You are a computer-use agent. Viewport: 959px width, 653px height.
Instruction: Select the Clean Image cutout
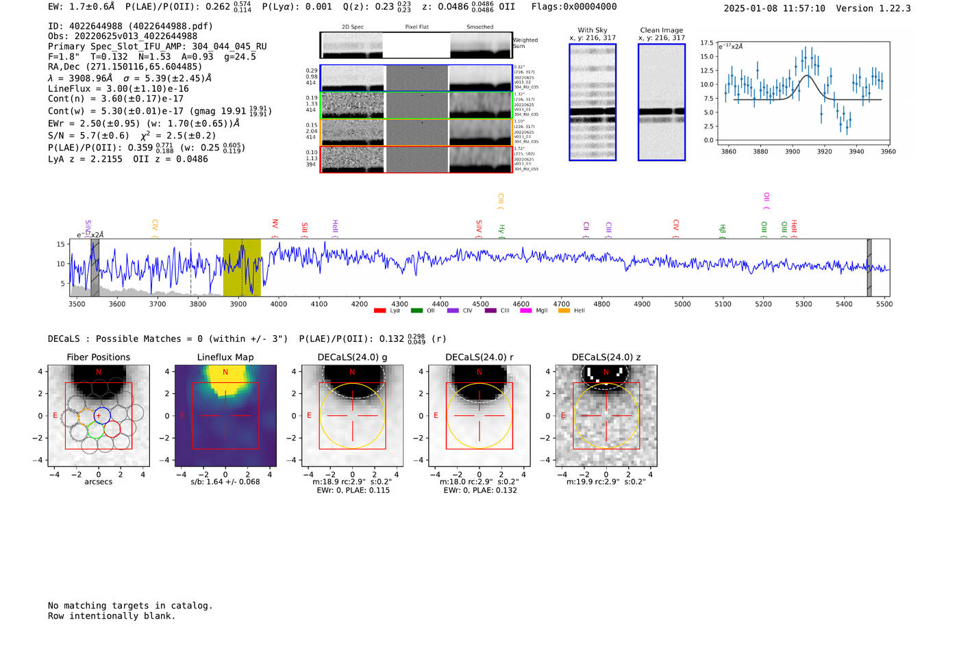[x=662, y=102]
